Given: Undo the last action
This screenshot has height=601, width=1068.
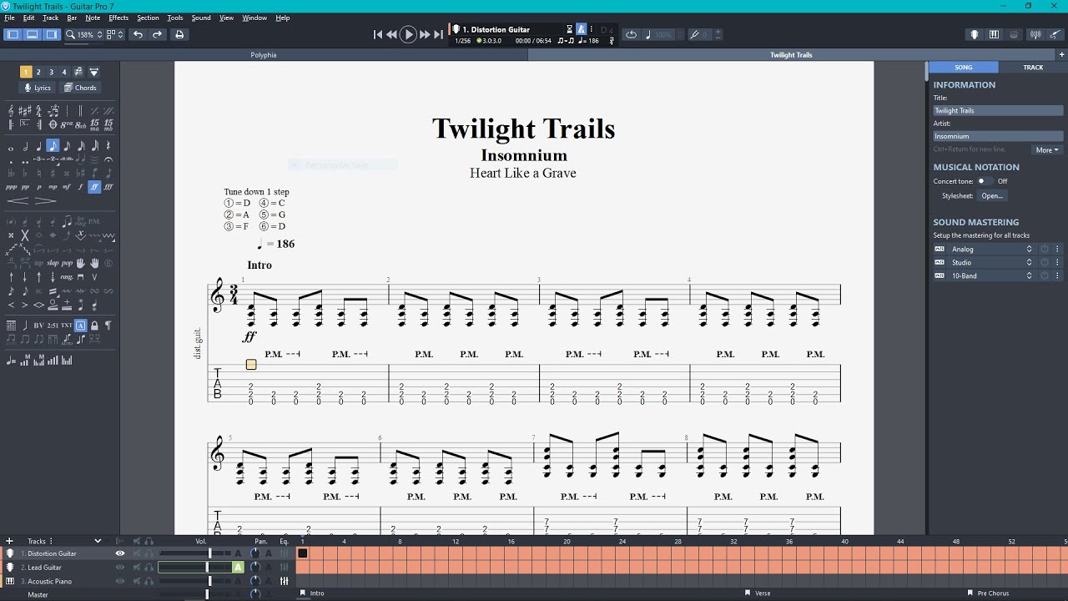Looking at the screenshot, I should click(x=138, y=34).
